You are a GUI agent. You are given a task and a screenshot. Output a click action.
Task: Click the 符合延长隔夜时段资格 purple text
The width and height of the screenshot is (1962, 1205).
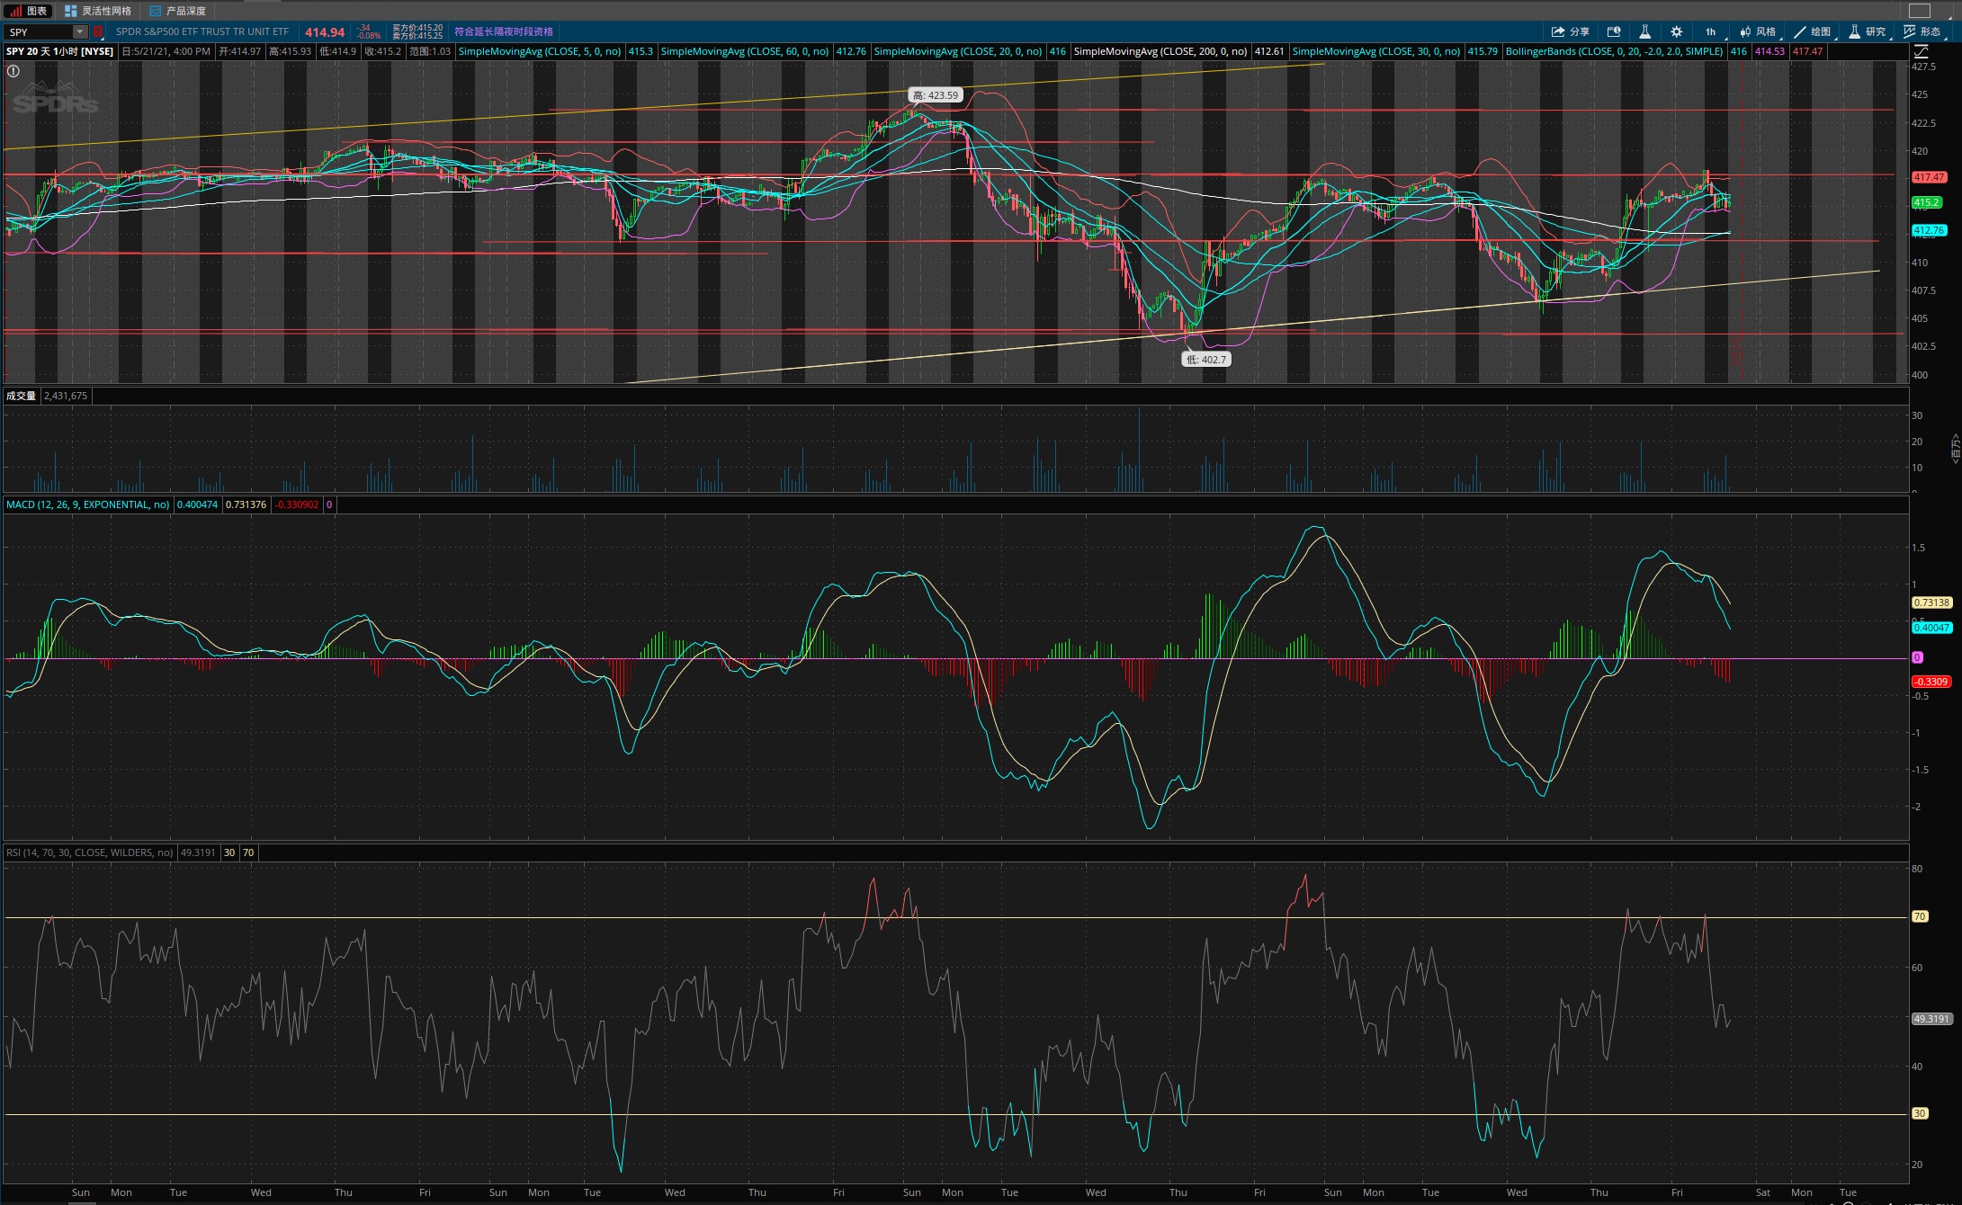click(504, 31)
